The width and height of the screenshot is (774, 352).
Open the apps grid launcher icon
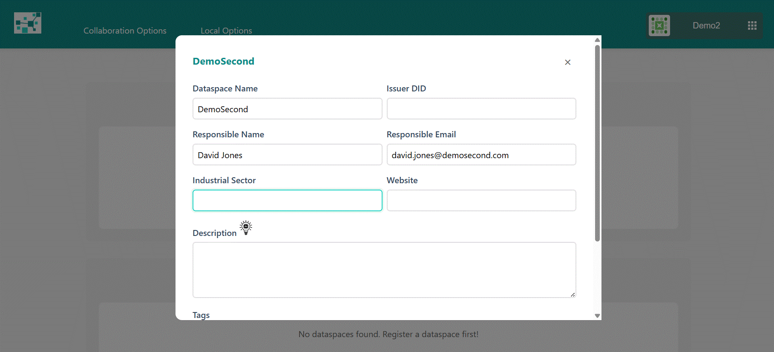(x=752, y=26)
